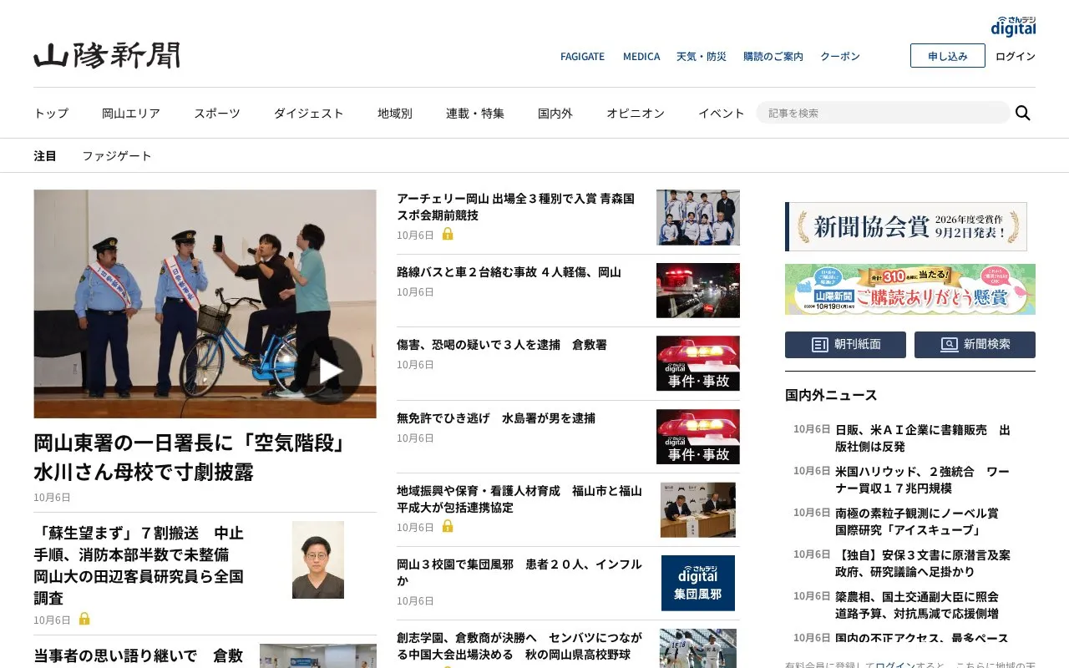
Task: Click the search magnifier icon
Action: coord(1023,113)
